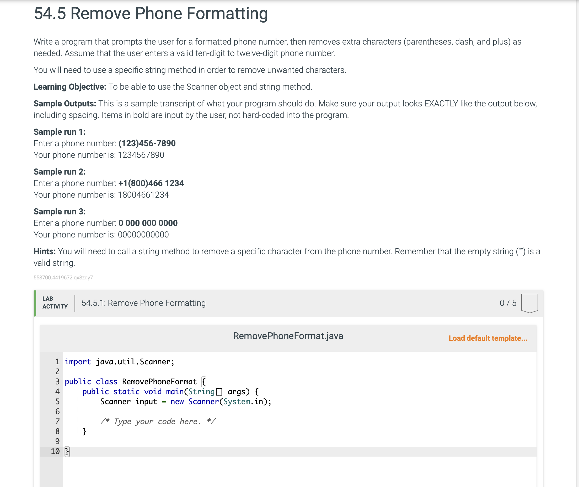Click the output 00000000000 line
The image size is (579, 487).
[101, 234]
